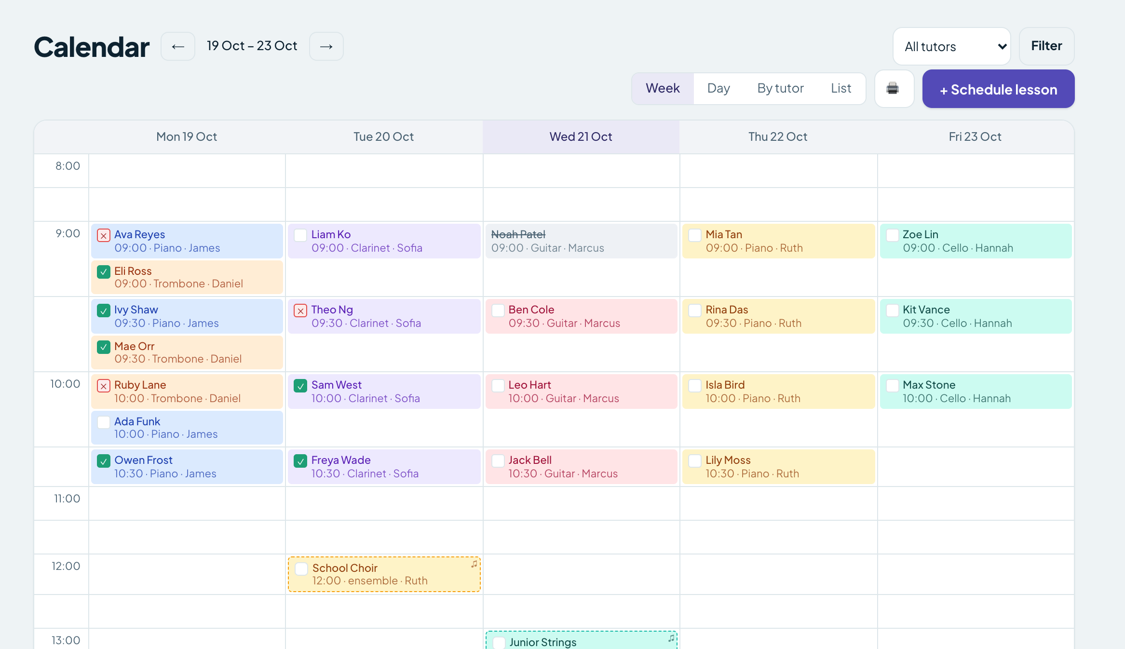
Task: Toggle Ruby Lane absent mark
Action: pyautogui.click(x=104, y=386)
